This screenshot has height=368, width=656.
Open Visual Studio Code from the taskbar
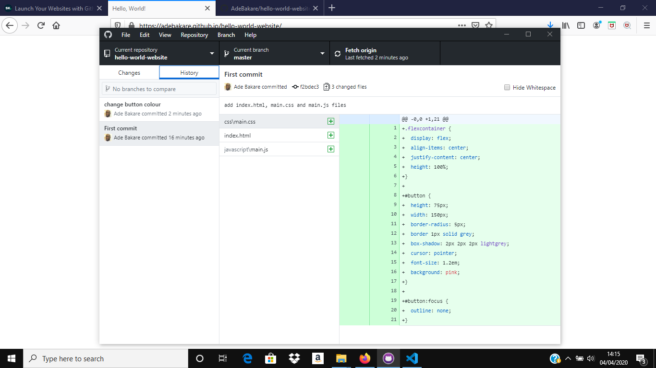[x=412, y=358]
